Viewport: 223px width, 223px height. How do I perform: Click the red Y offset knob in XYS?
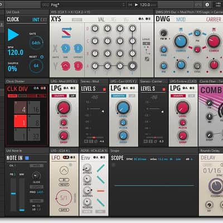(78, 66)
